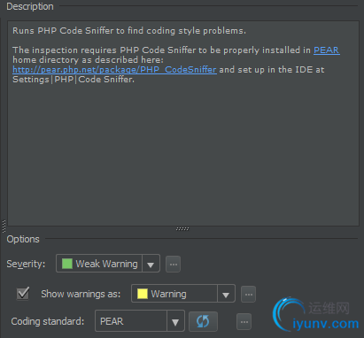
Task: Follow the PEAR hyperlink in description
Action: [x=327, y=50]
